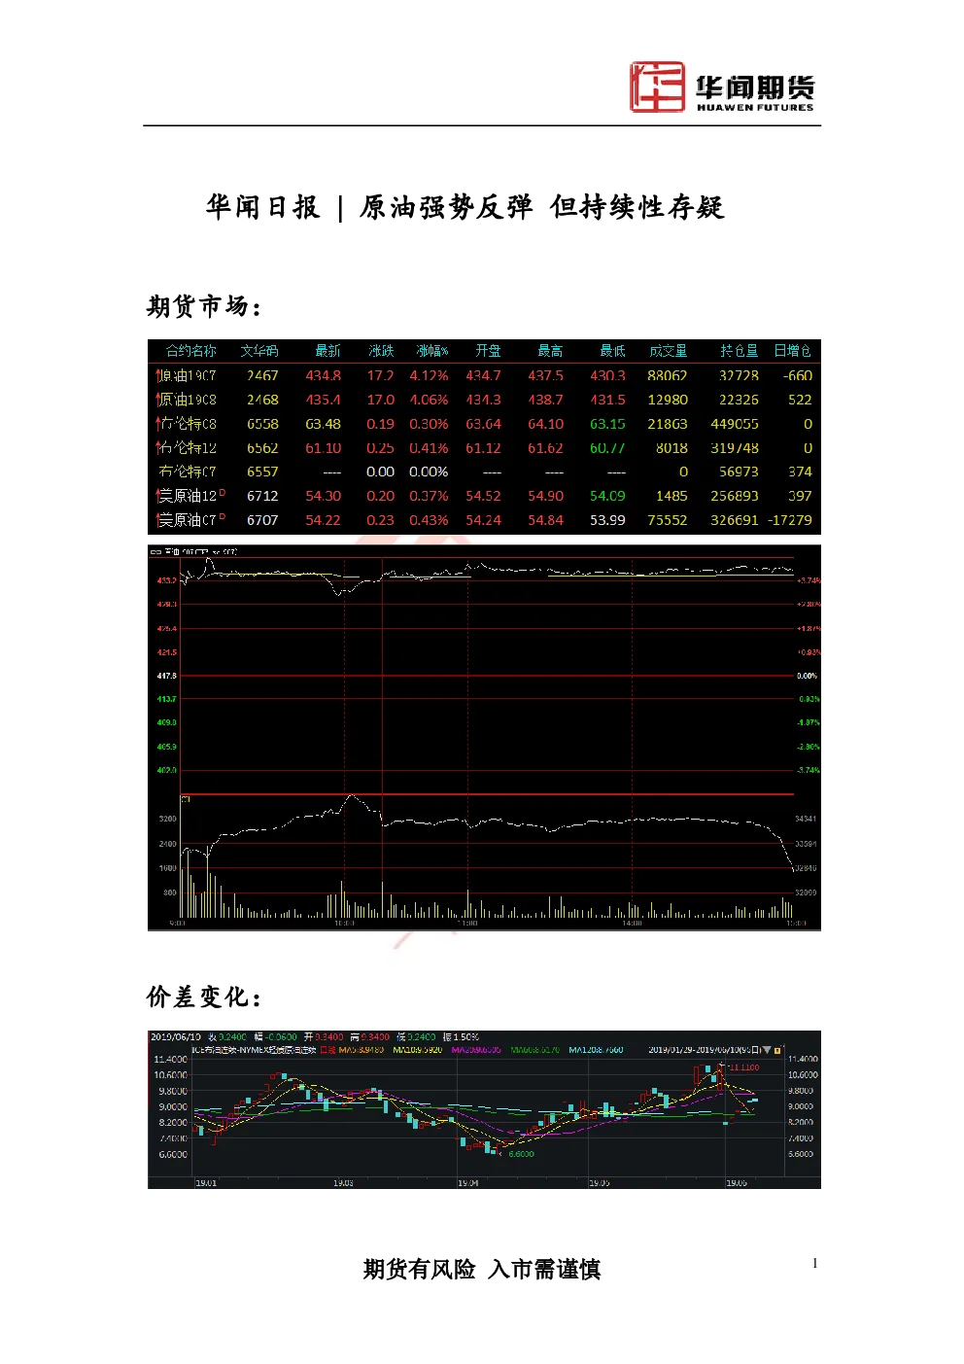
Task: Click the 持仓量 column header
Action: (739, 351)
